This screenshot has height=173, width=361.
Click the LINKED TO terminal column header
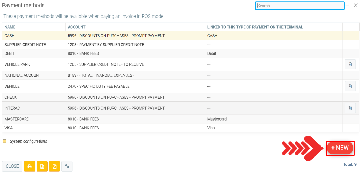point(255,27)
